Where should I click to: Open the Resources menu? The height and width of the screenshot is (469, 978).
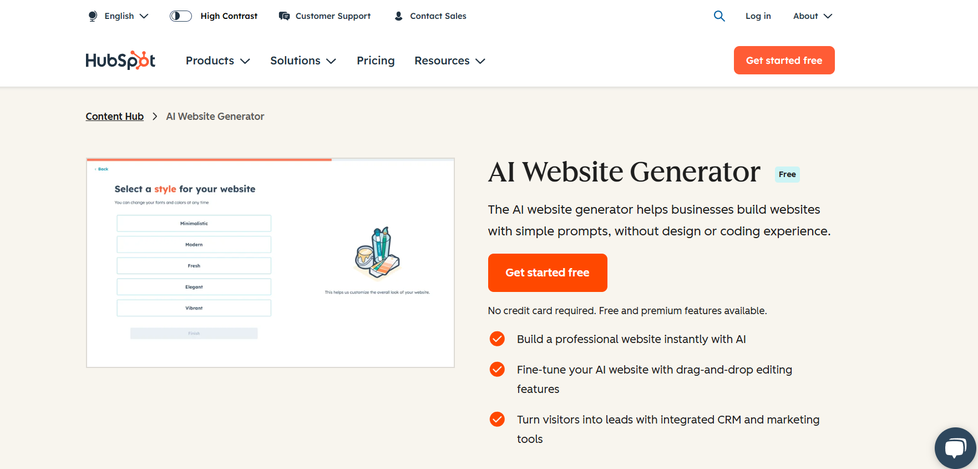(x=450, y=60)
